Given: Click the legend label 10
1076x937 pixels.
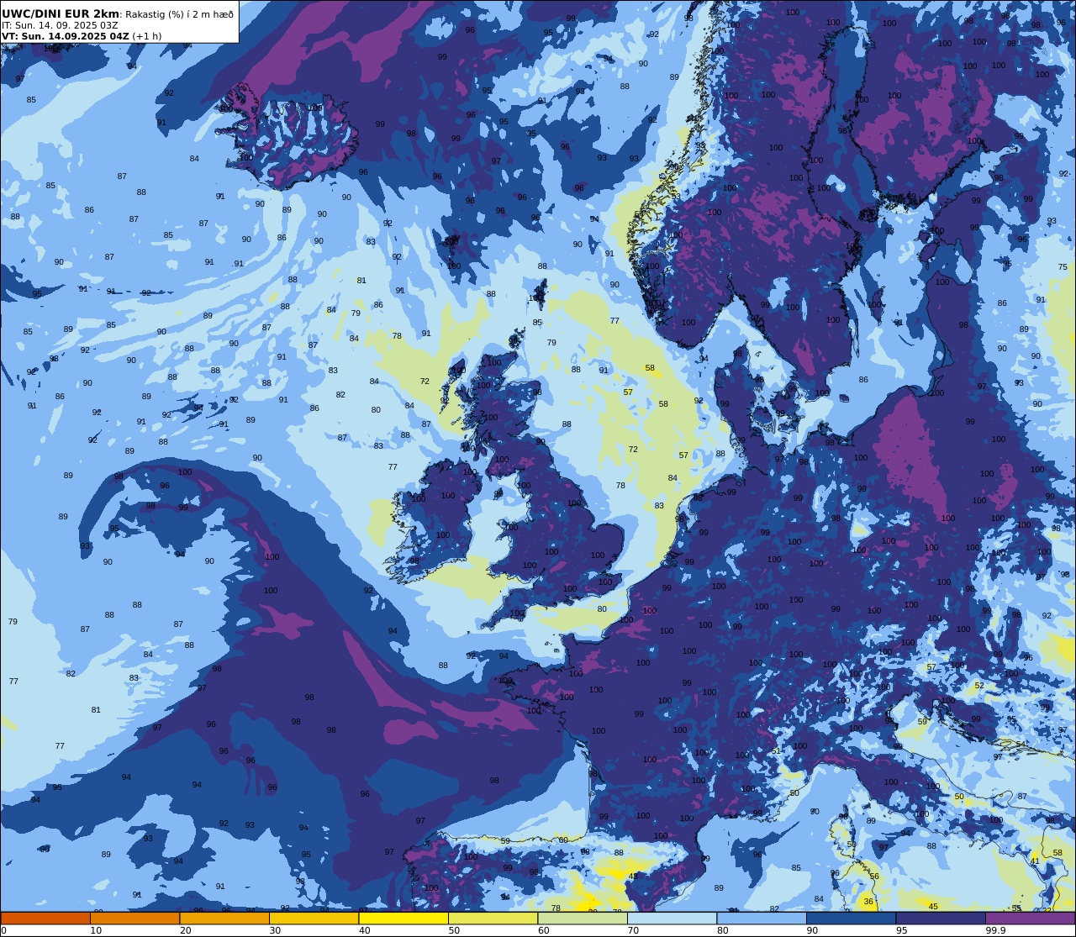Looking at the screenshot, I should (96, 930).
